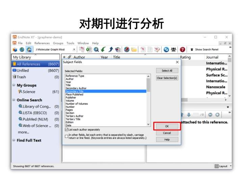Click the New Reference toolbar icon
This screenshot has height=182, width=243.
(89, 50)
